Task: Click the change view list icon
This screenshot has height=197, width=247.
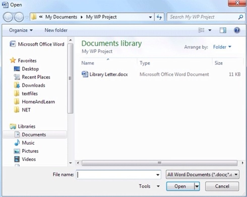Action: click(x=201, y=30)
